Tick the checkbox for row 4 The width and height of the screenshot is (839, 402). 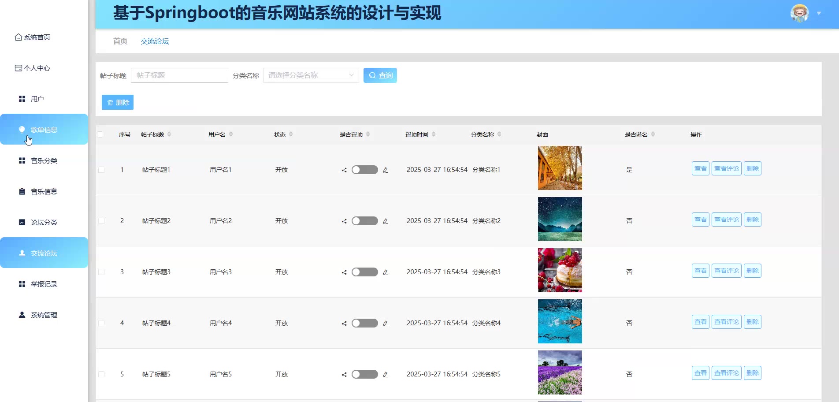click(x=101, y=323)
